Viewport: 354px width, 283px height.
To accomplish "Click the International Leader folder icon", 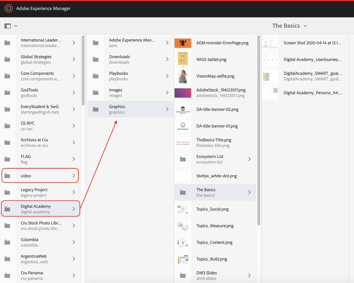I will [x=7, y=43].
